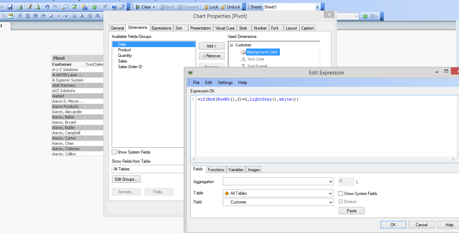The image size is (459, 233).
Task: Click the Add > button
Action: pos(212,46)
